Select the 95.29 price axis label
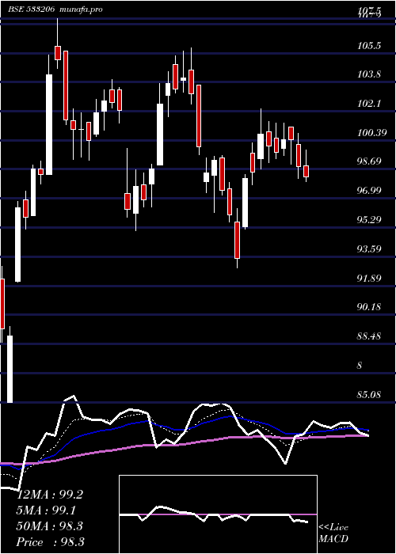 (369, 220)
